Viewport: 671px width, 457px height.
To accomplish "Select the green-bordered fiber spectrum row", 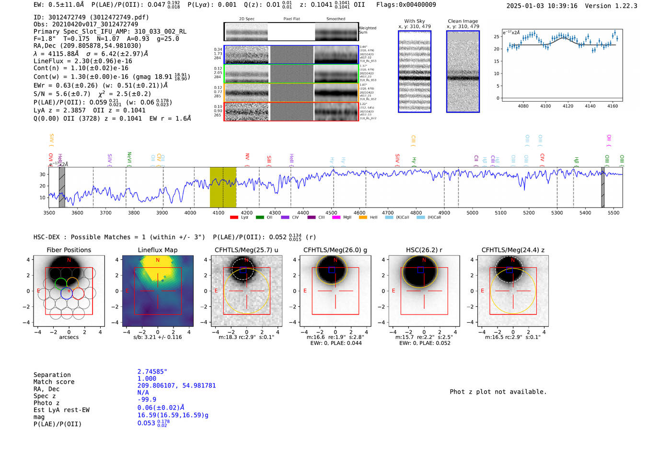I will (x=291, y=74).
